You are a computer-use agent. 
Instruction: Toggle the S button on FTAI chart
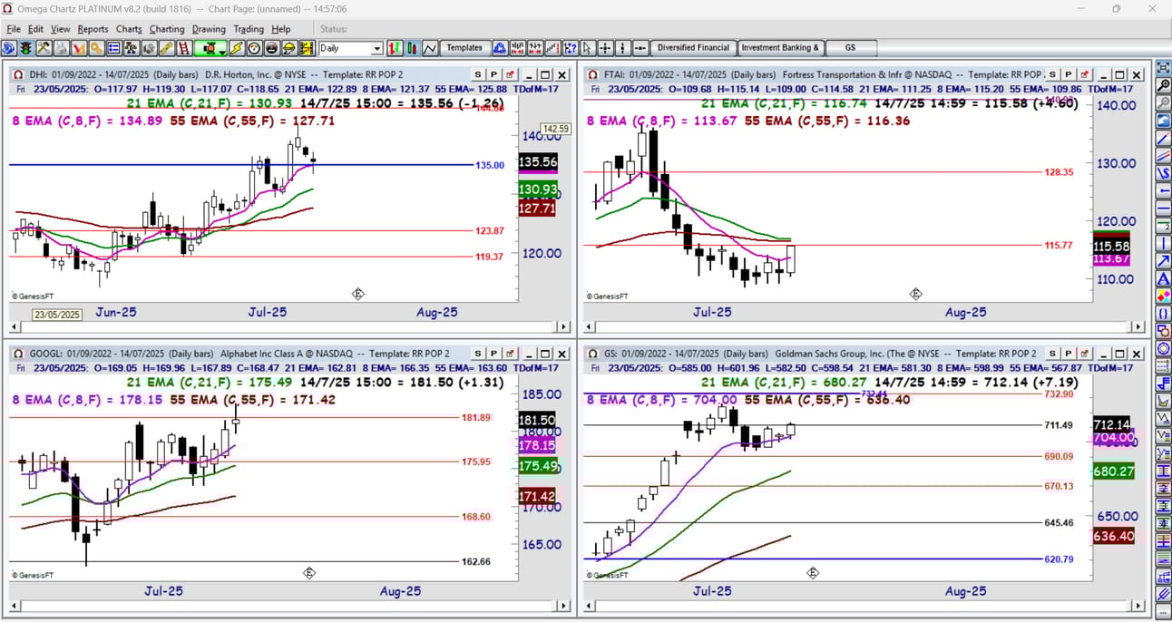(1053, 74)
